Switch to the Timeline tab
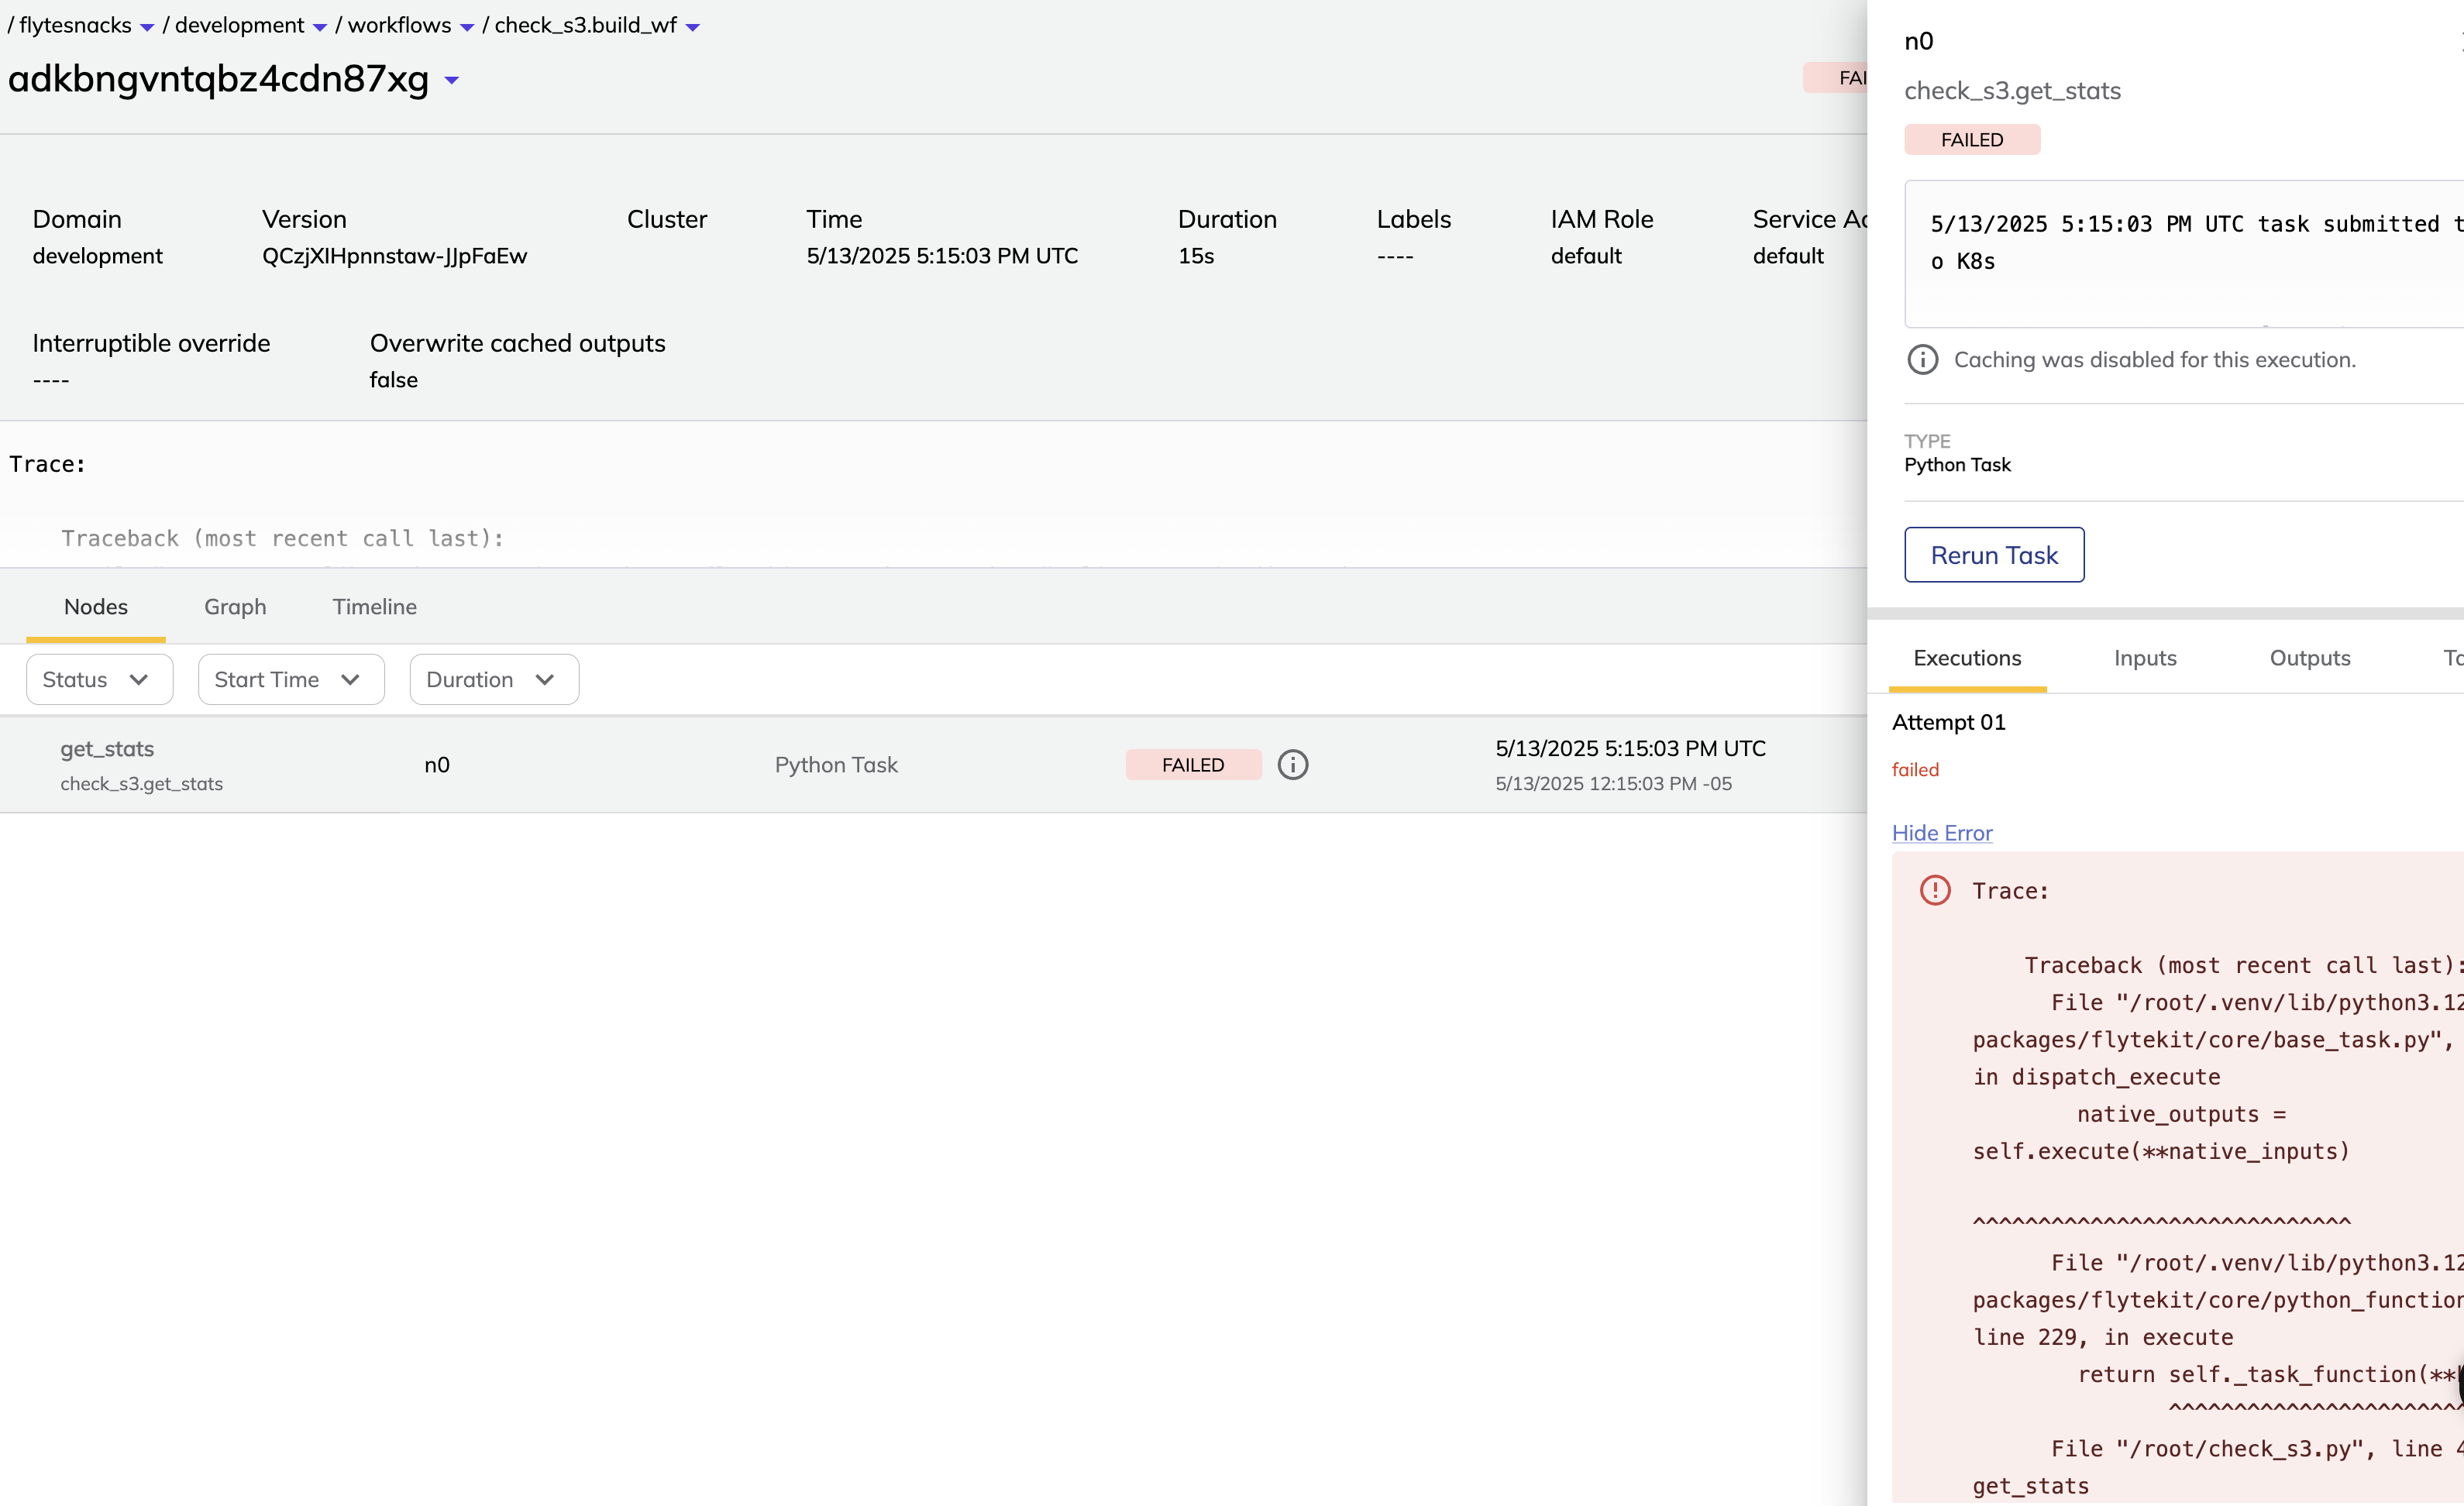The image size is (2464, 1506). [x=374, y=606]
